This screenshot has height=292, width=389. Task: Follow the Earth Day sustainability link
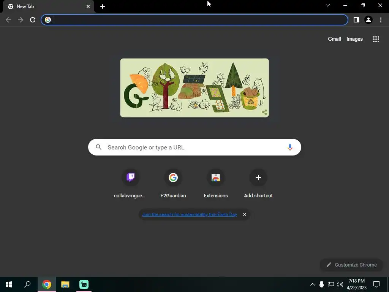190,214
